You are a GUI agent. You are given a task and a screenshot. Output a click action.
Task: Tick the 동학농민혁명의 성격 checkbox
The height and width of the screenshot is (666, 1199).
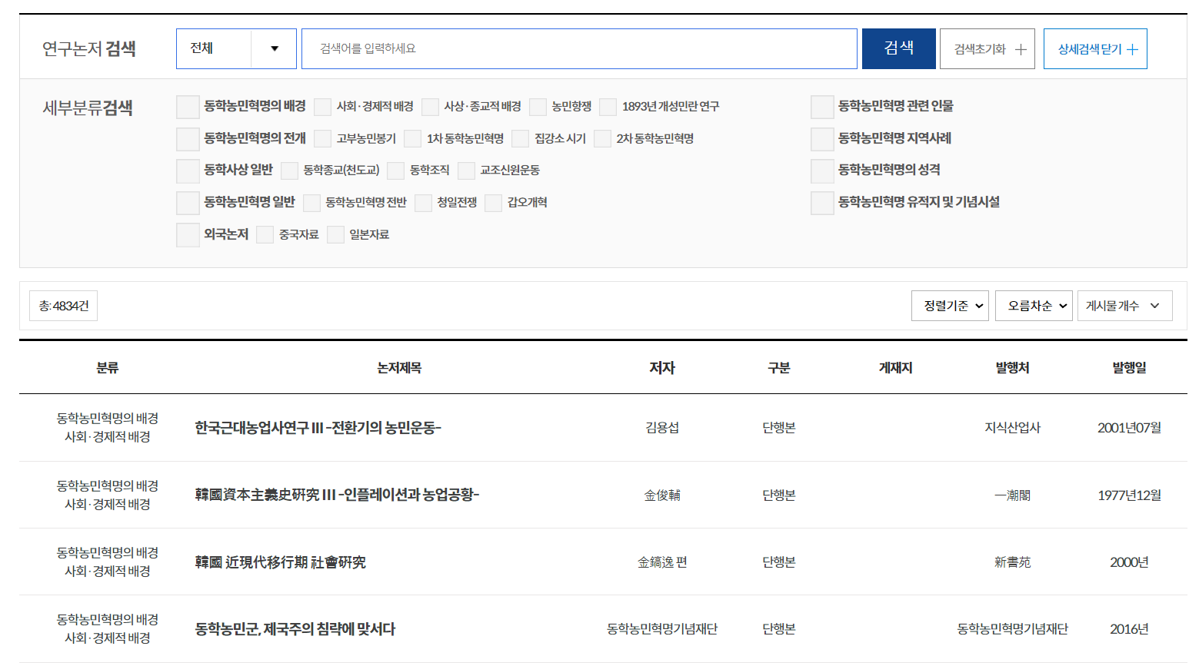(822, 171)
